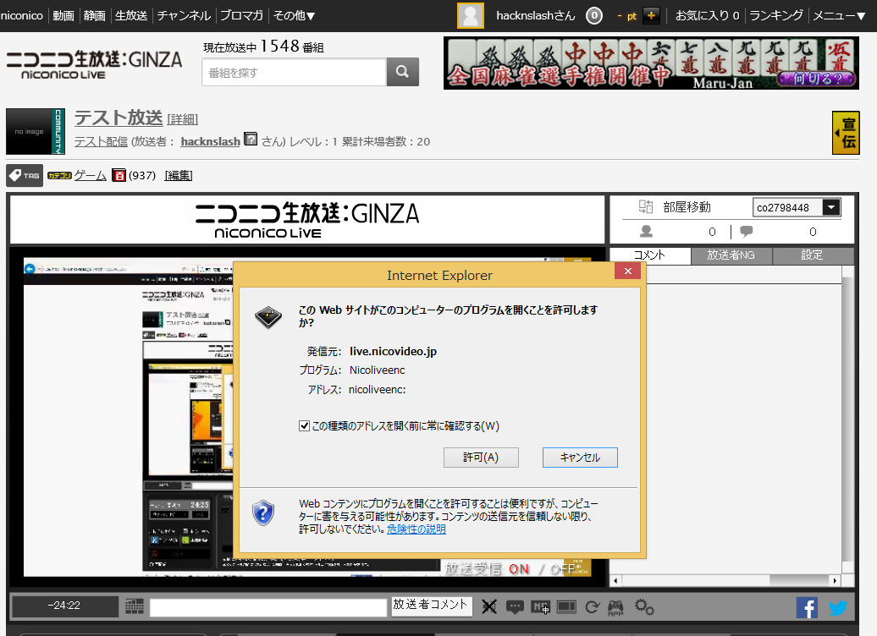Open 動画 in top navigation
Image resolution: width=877 pixels, height=636 pixels.
point(63,16)
